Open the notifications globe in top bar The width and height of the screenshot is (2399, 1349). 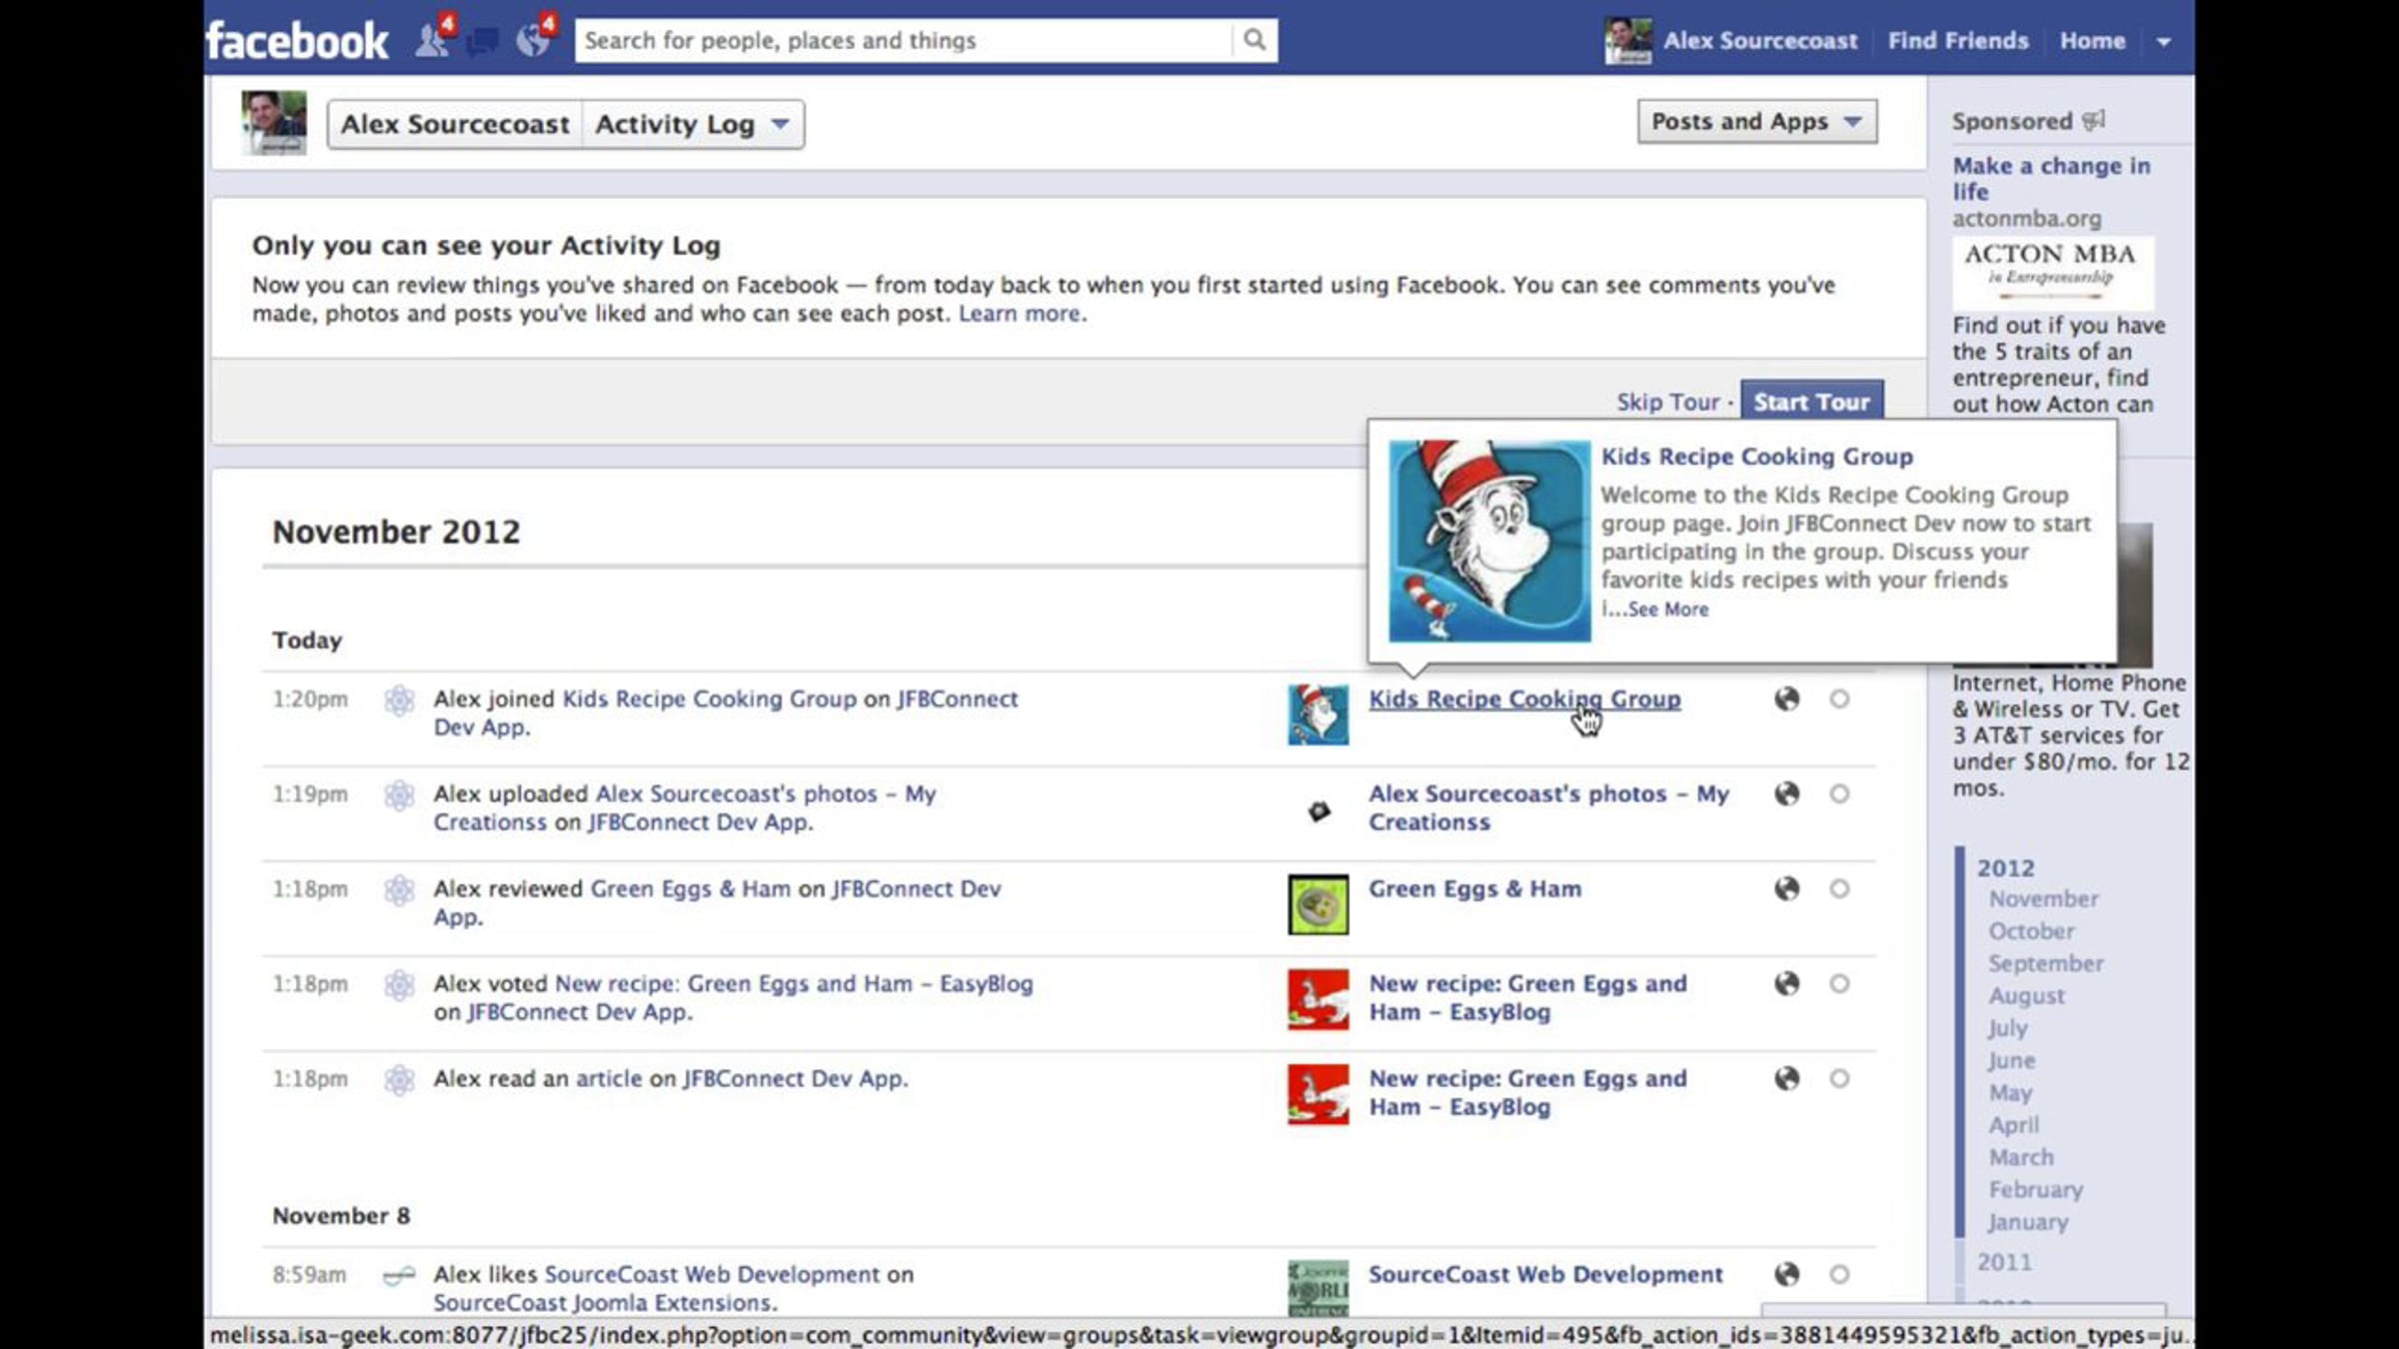coord(533,40)
